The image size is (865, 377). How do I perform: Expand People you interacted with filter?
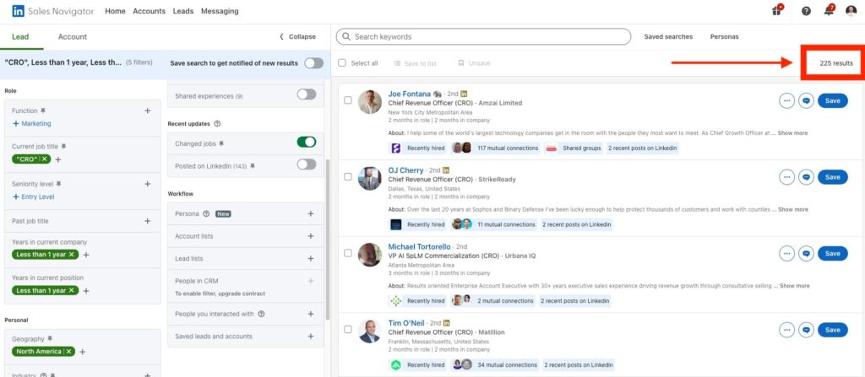[x=311, y=314]
